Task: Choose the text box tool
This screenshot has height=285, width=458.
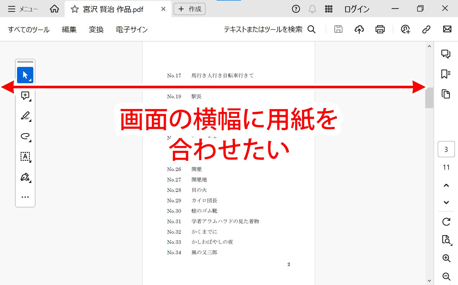Action: point(25,156)
